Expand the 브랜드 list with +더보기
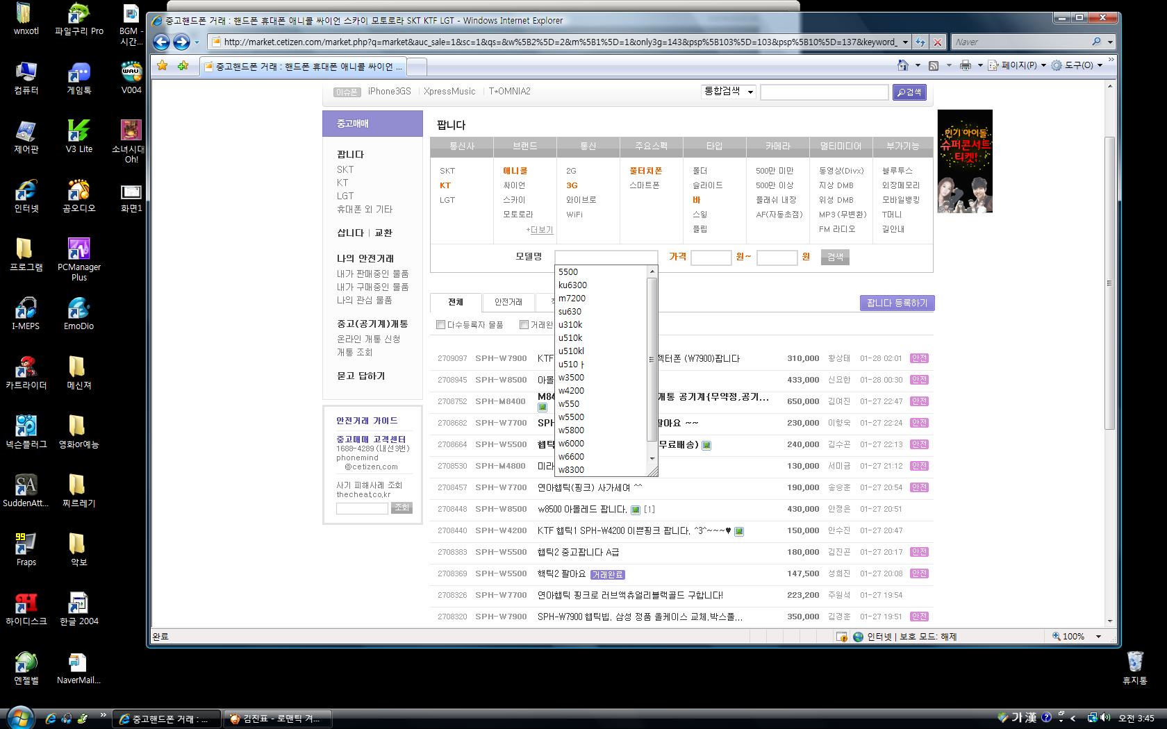Image resolution: width=1167 pixels, height=729 pixels. 539,230
